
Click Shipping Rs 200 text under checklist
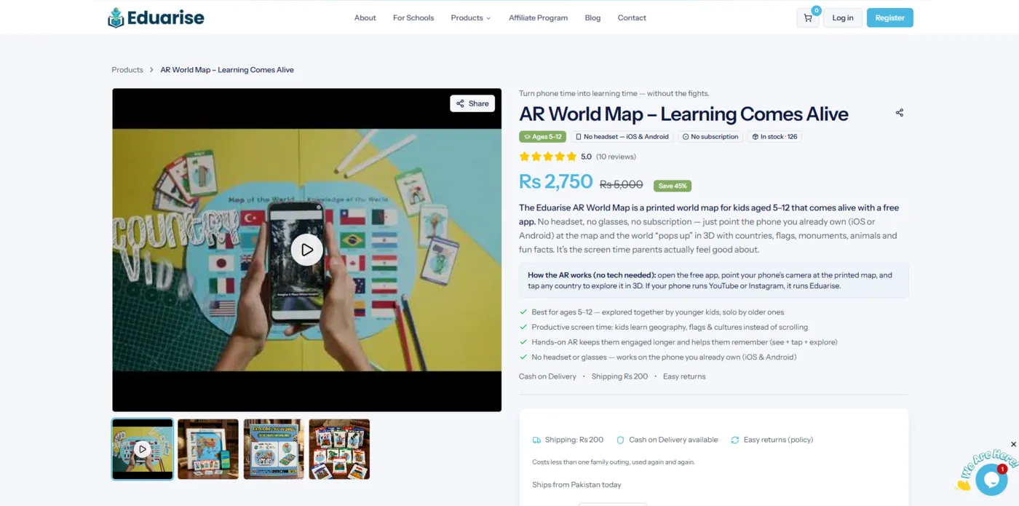[619, 376]
